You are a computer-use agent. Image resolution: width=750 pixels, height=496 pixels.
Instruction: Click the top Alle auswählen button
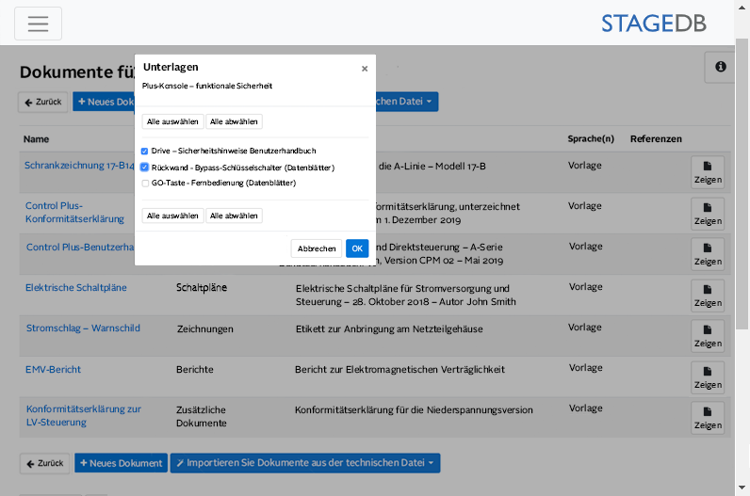[x=172, y=121]
